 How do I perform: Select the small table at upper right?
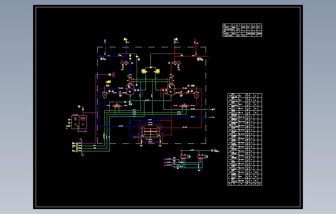coord(242,30)
